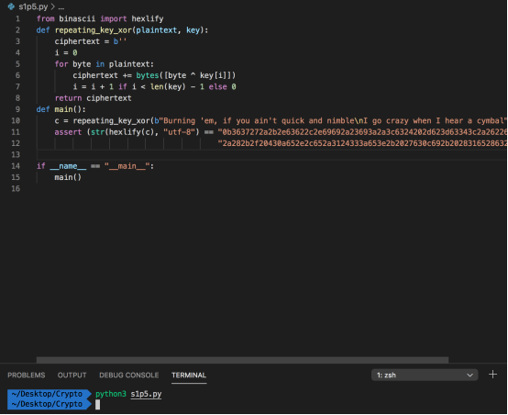Open the 1: zsh terminal selector dropdown
The image size is (508, 415).
point(424,376)
